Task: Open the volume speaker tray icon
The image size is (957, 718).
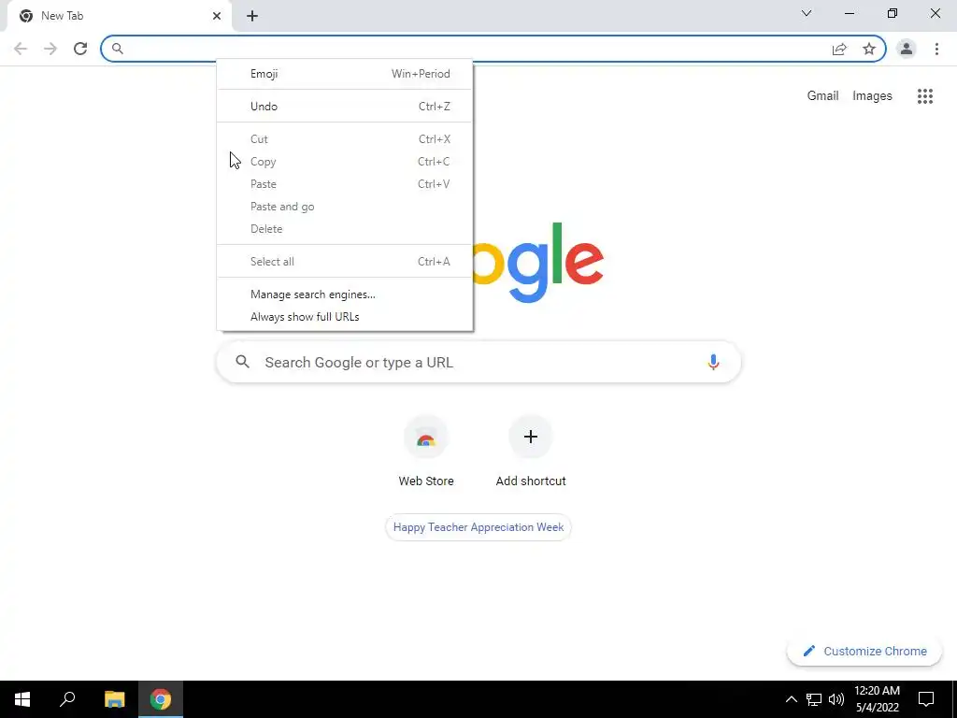Action: (x=836, y=699)
